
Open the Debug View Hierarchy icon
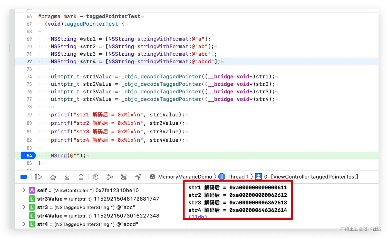point(95,177)
